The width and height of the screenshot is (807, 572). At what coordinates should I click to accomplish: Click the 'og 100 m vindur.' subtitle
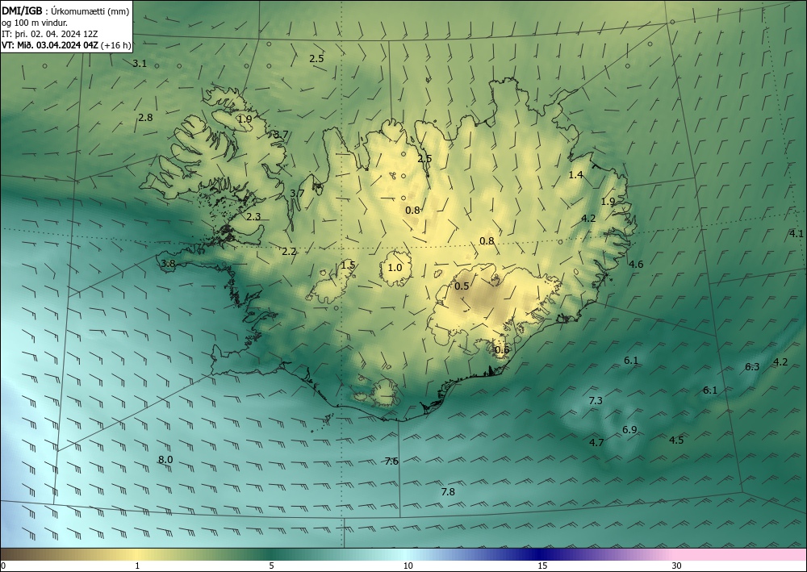(35, 23)
